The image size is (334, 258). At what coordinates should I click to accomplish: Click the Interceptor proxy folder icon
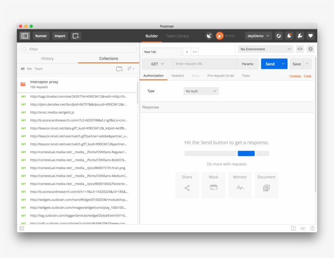click(x=23, y=84)
